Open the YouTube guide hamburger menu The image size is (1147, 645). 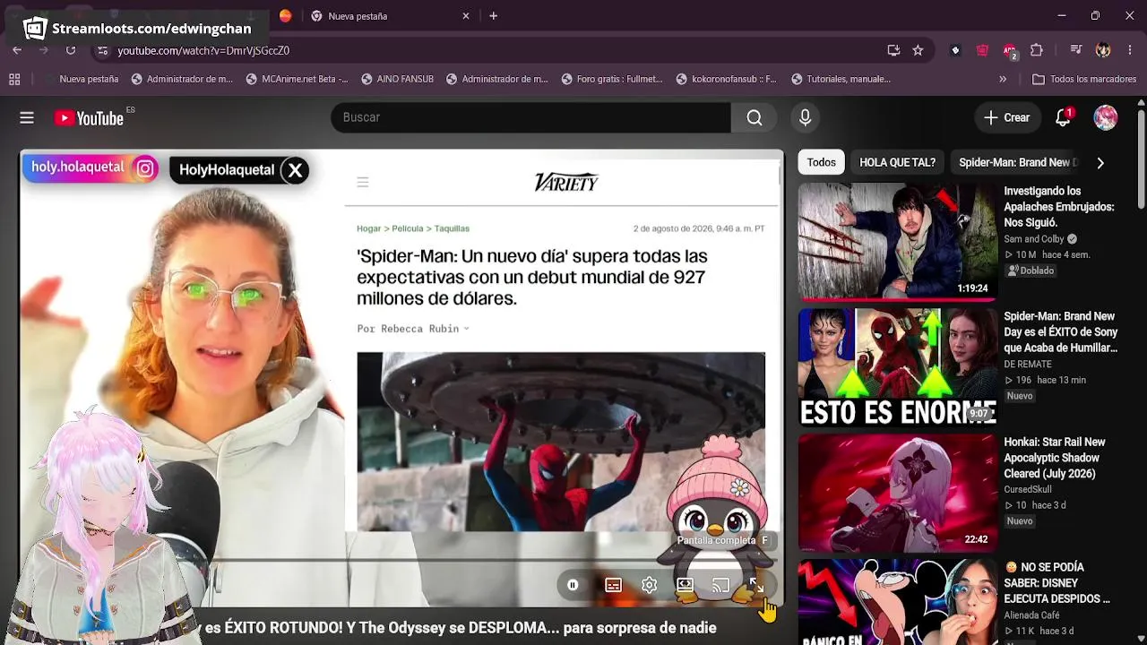pos(27,117)
